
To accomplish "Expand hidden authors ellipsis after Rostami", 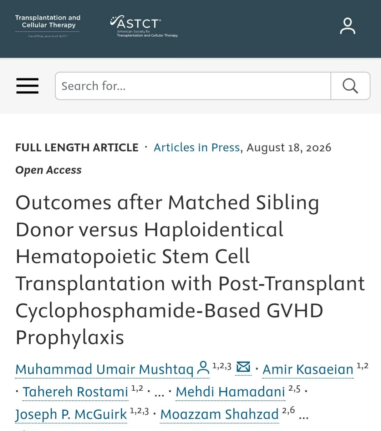I will coord(159,394).
